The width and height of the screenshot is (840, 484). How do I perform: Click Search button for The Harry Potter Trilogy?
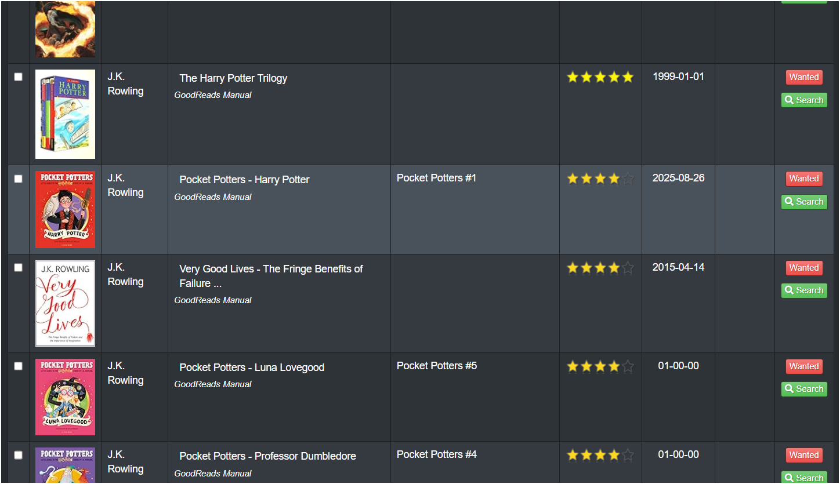pos(804,100)
